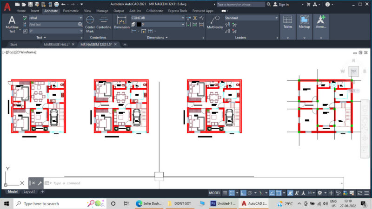Image resolution: width=372 pixels, height=209 pixels.
Task: Expand the Dimensions panel options
Action: click(x=157, y=38)
